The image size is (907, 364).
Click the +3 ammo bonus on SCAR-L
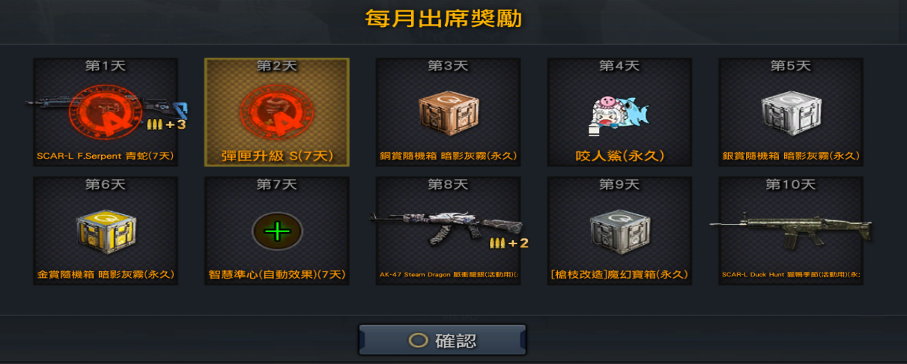pyautogui.click(x=166, y=124)
